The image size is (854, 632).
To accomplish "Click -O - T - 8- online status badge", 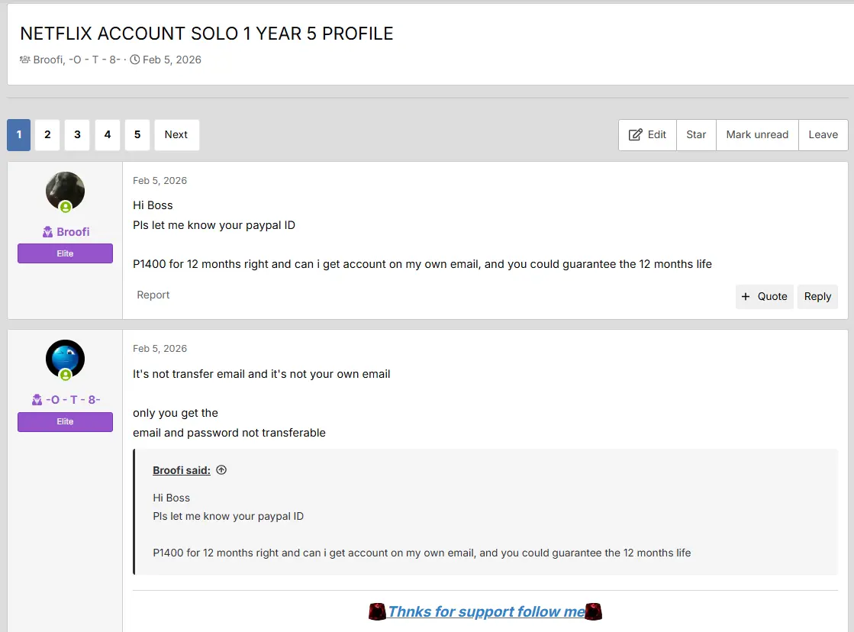I will click(x=66, y=375).
